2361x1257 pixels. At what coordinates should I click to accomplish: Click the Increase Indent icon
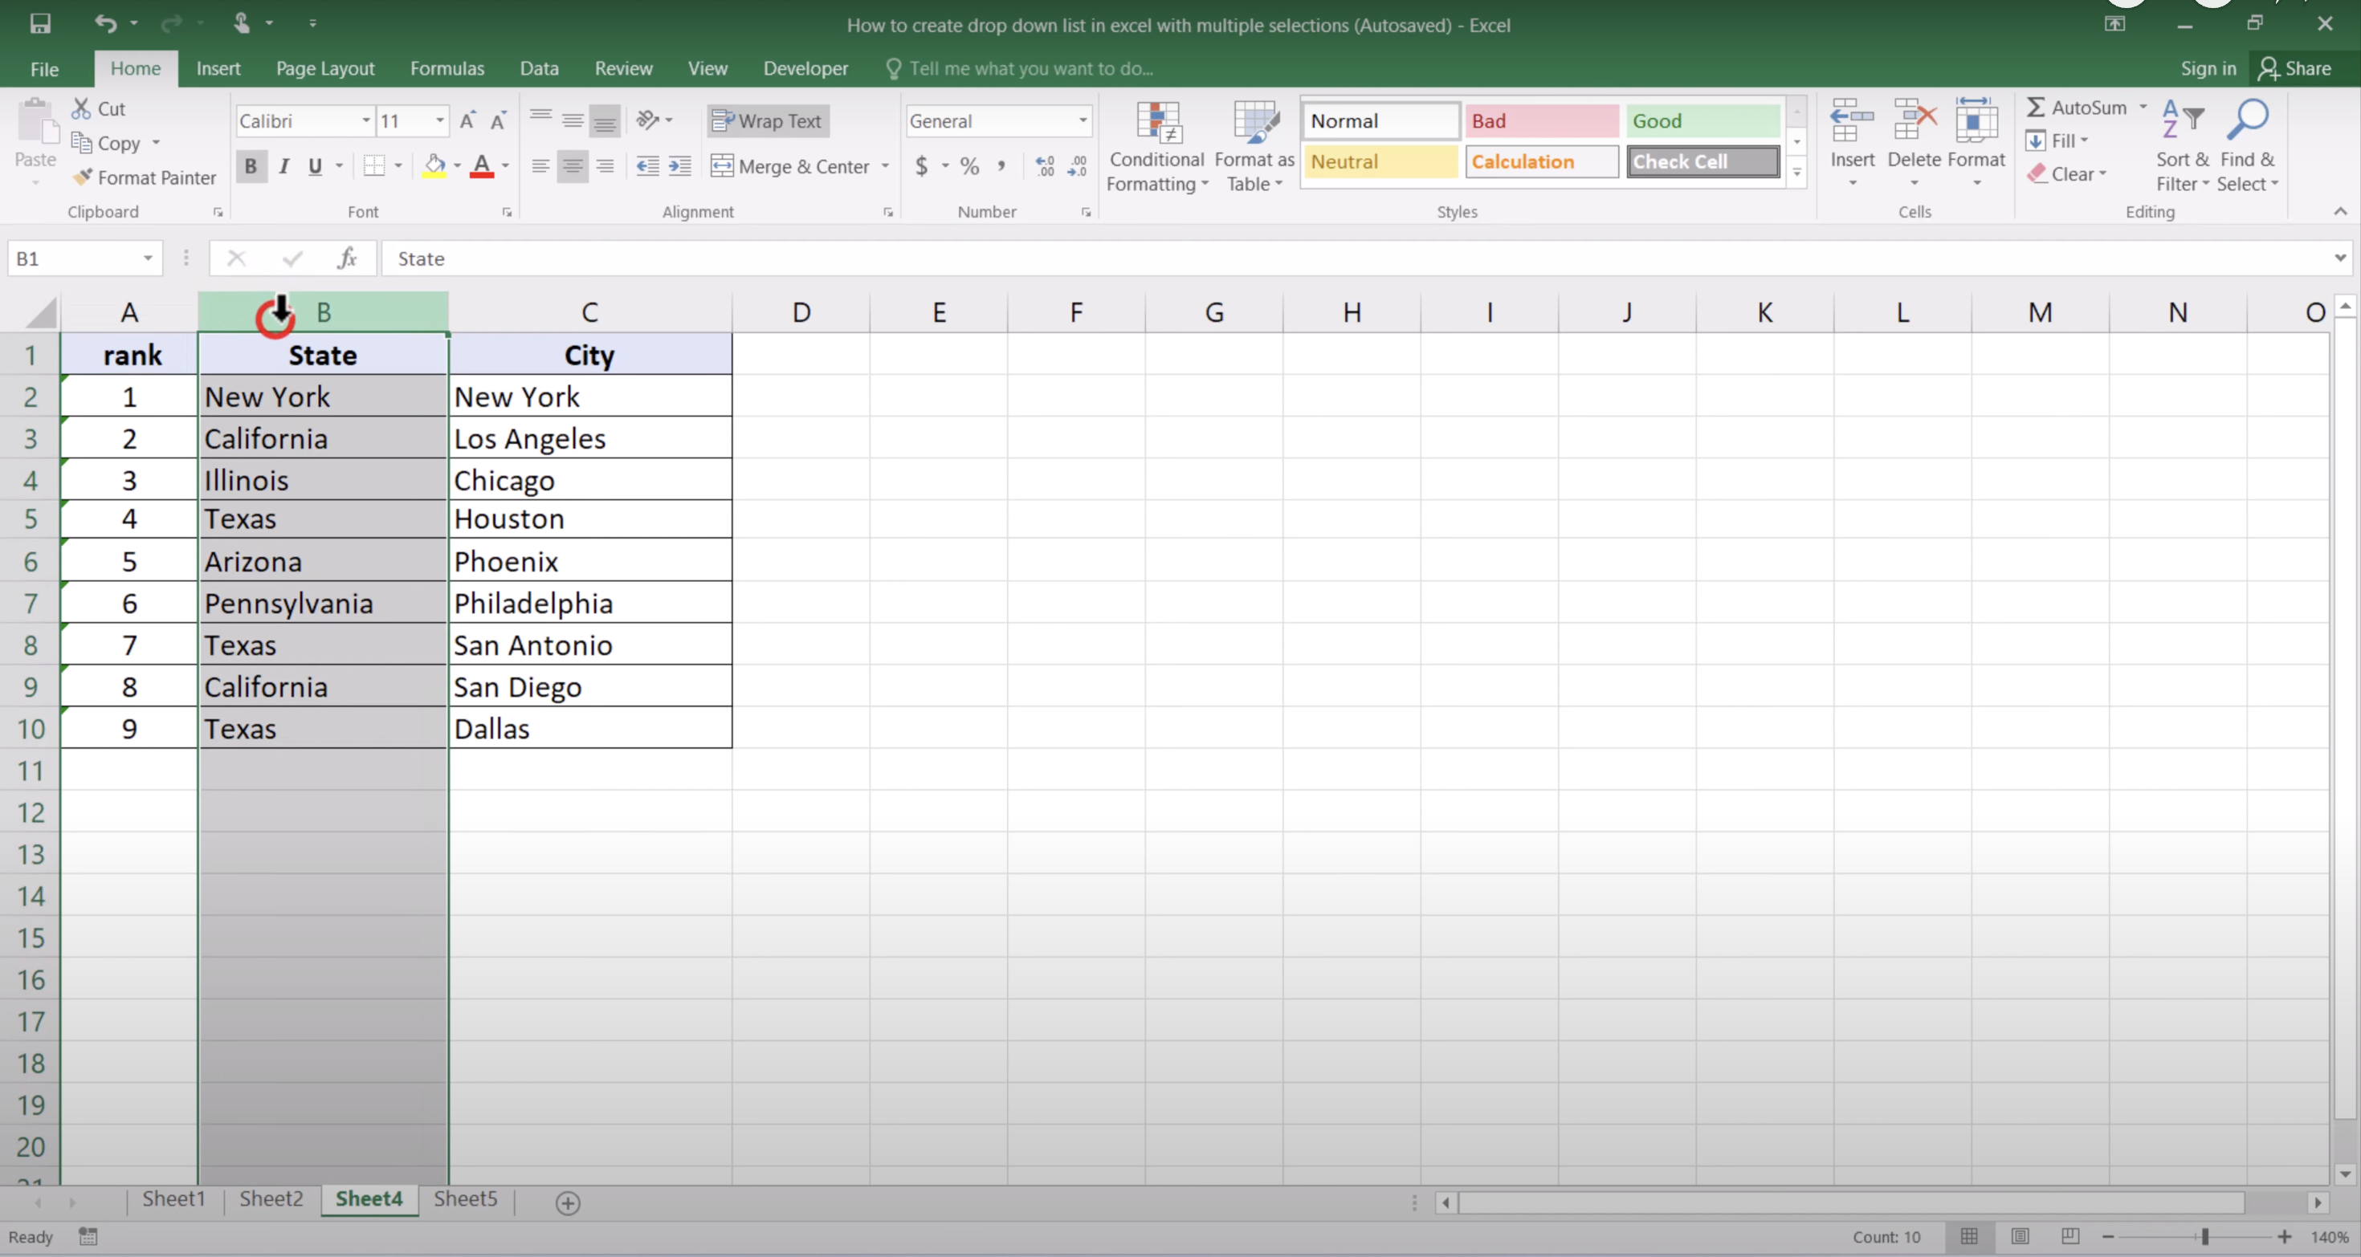(679, 166)
